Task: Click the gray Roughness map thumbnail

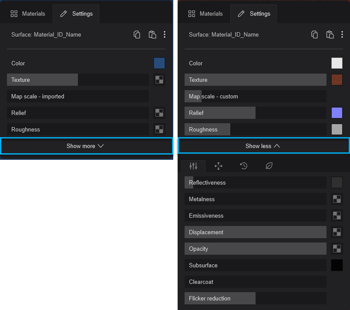Action: (337, 129)
